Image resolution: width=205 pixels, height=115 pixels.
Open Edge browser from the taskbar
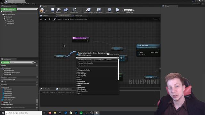(x=65, y=113)
